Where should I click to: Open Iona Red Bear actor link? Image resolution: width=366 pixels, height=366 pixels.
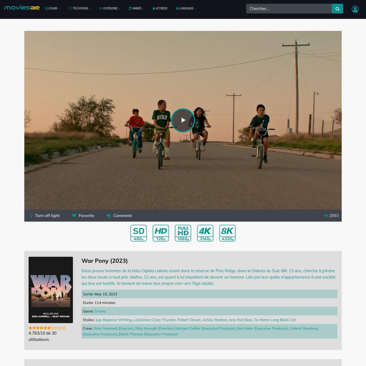[x=240, y=320]
